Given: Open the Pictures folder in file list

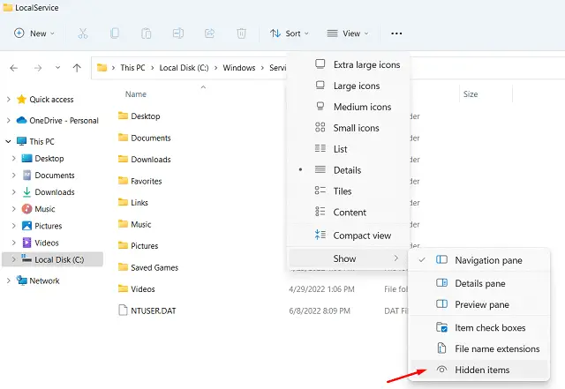Looking at the screenshot, I should [x=139, y=245].
